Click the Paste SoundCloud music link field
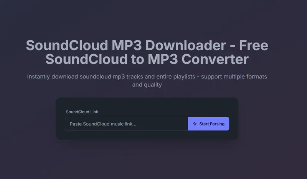Screen dimensions: 307x179 click(126, 124)
